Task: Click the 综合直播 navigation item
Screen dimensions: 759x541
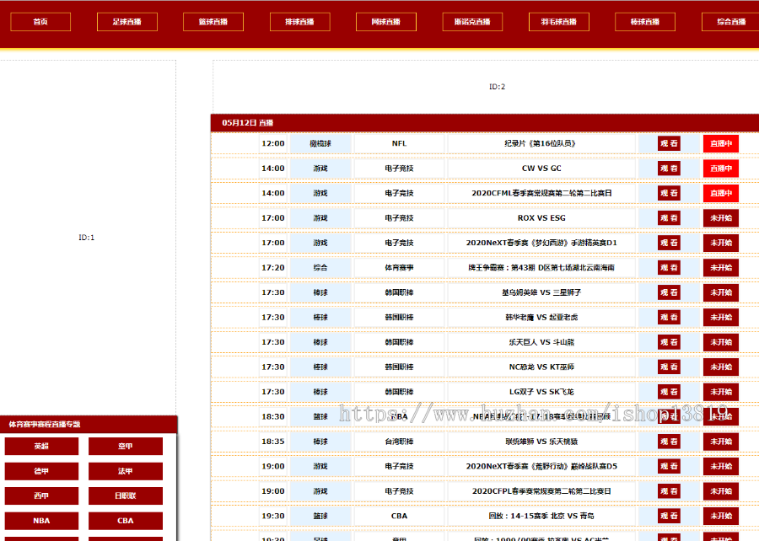Action: pos(730,22)
